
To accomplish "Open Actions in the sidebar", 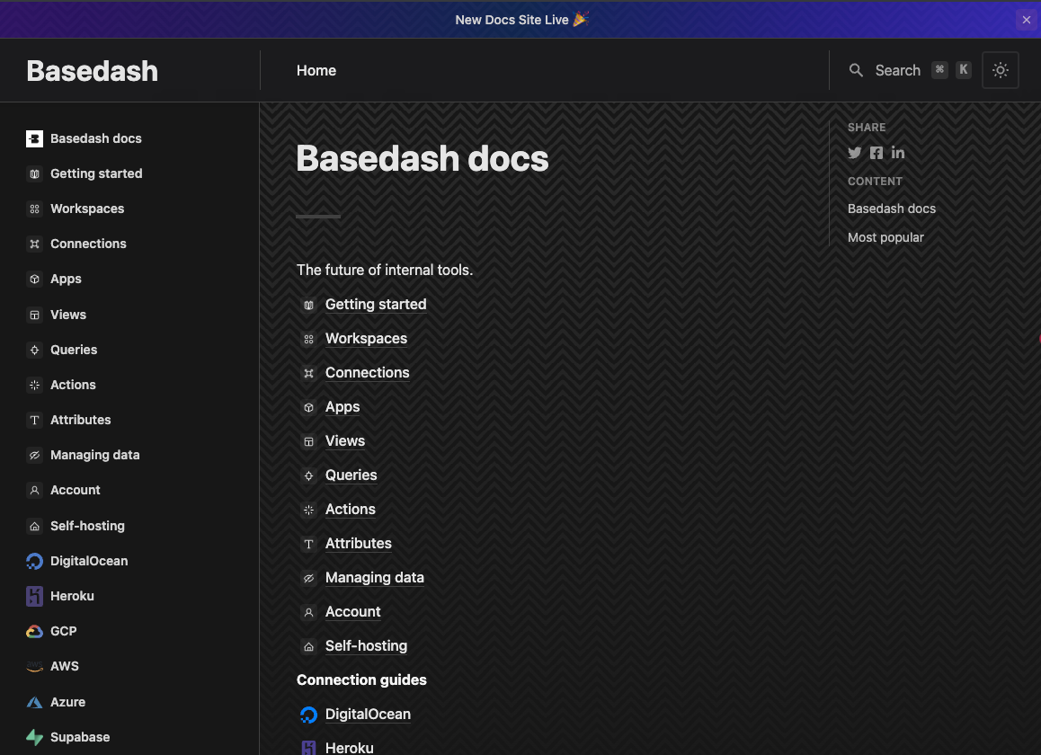I will click(x=73, y=385).
